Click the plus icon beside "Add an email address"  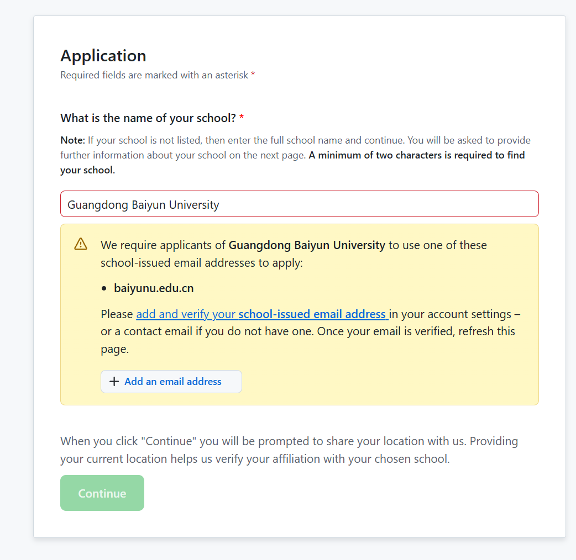[114, 382]
